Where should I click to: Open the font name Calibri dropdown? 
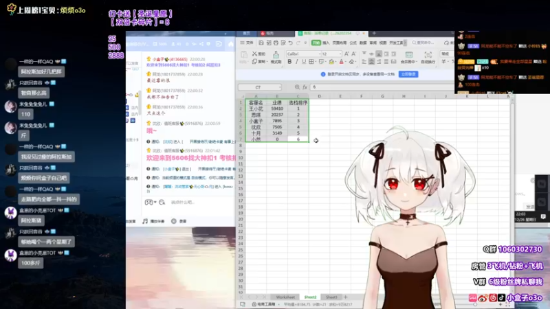(x=320, y=54)
